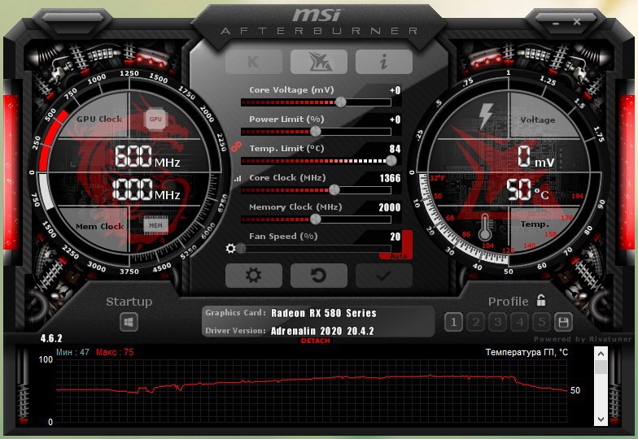Open the information i button

384,62
